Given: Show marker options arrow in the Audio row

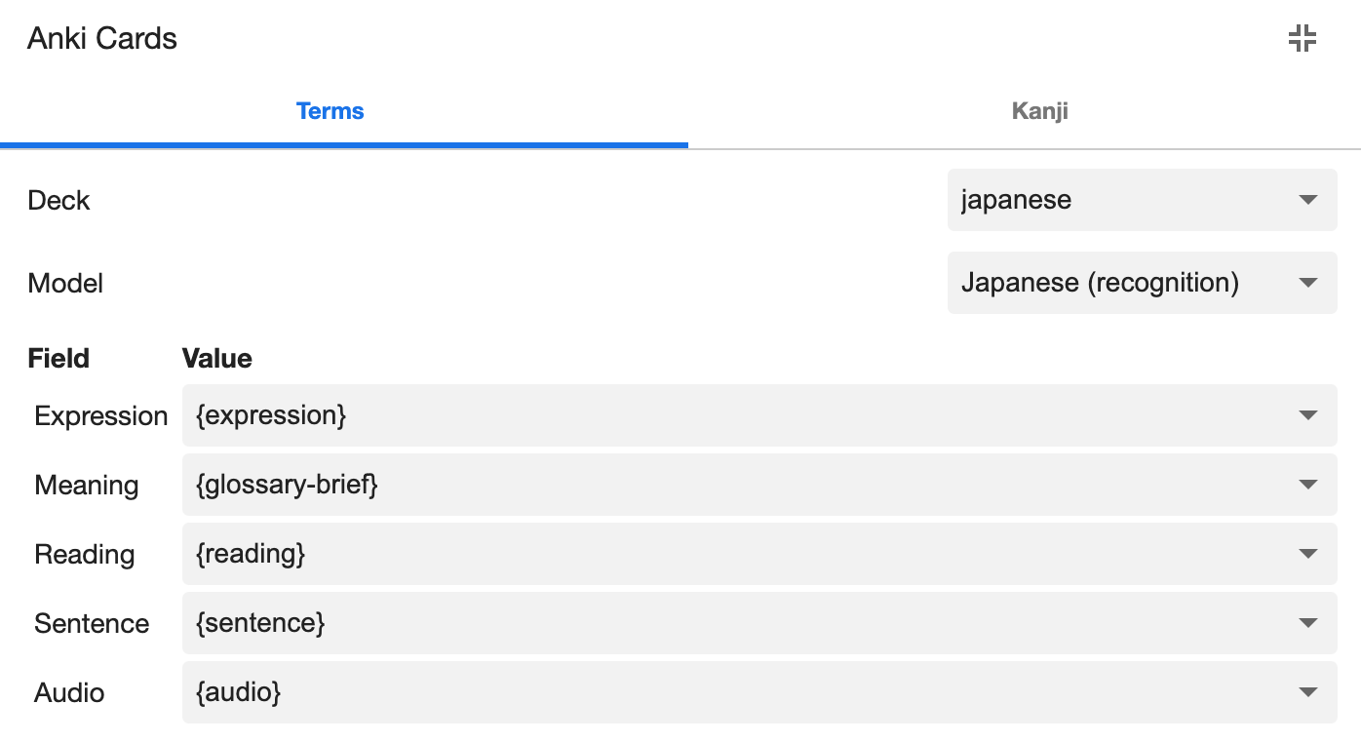Looking at the screenshot, I should pyautogui.click(x=1308, y=692).
